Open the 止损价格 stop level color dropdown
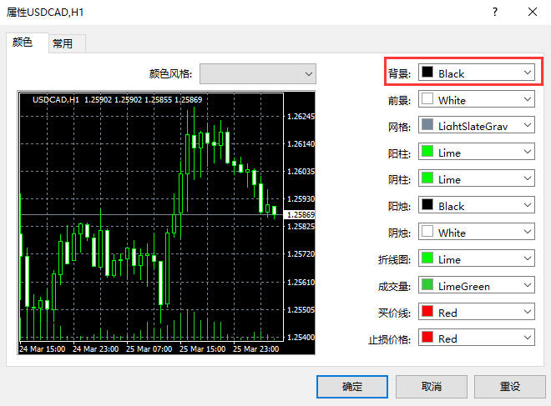This screenshot has height=406, width=551. [x=476, y=338]
